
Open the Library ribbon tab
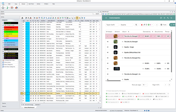39,4
